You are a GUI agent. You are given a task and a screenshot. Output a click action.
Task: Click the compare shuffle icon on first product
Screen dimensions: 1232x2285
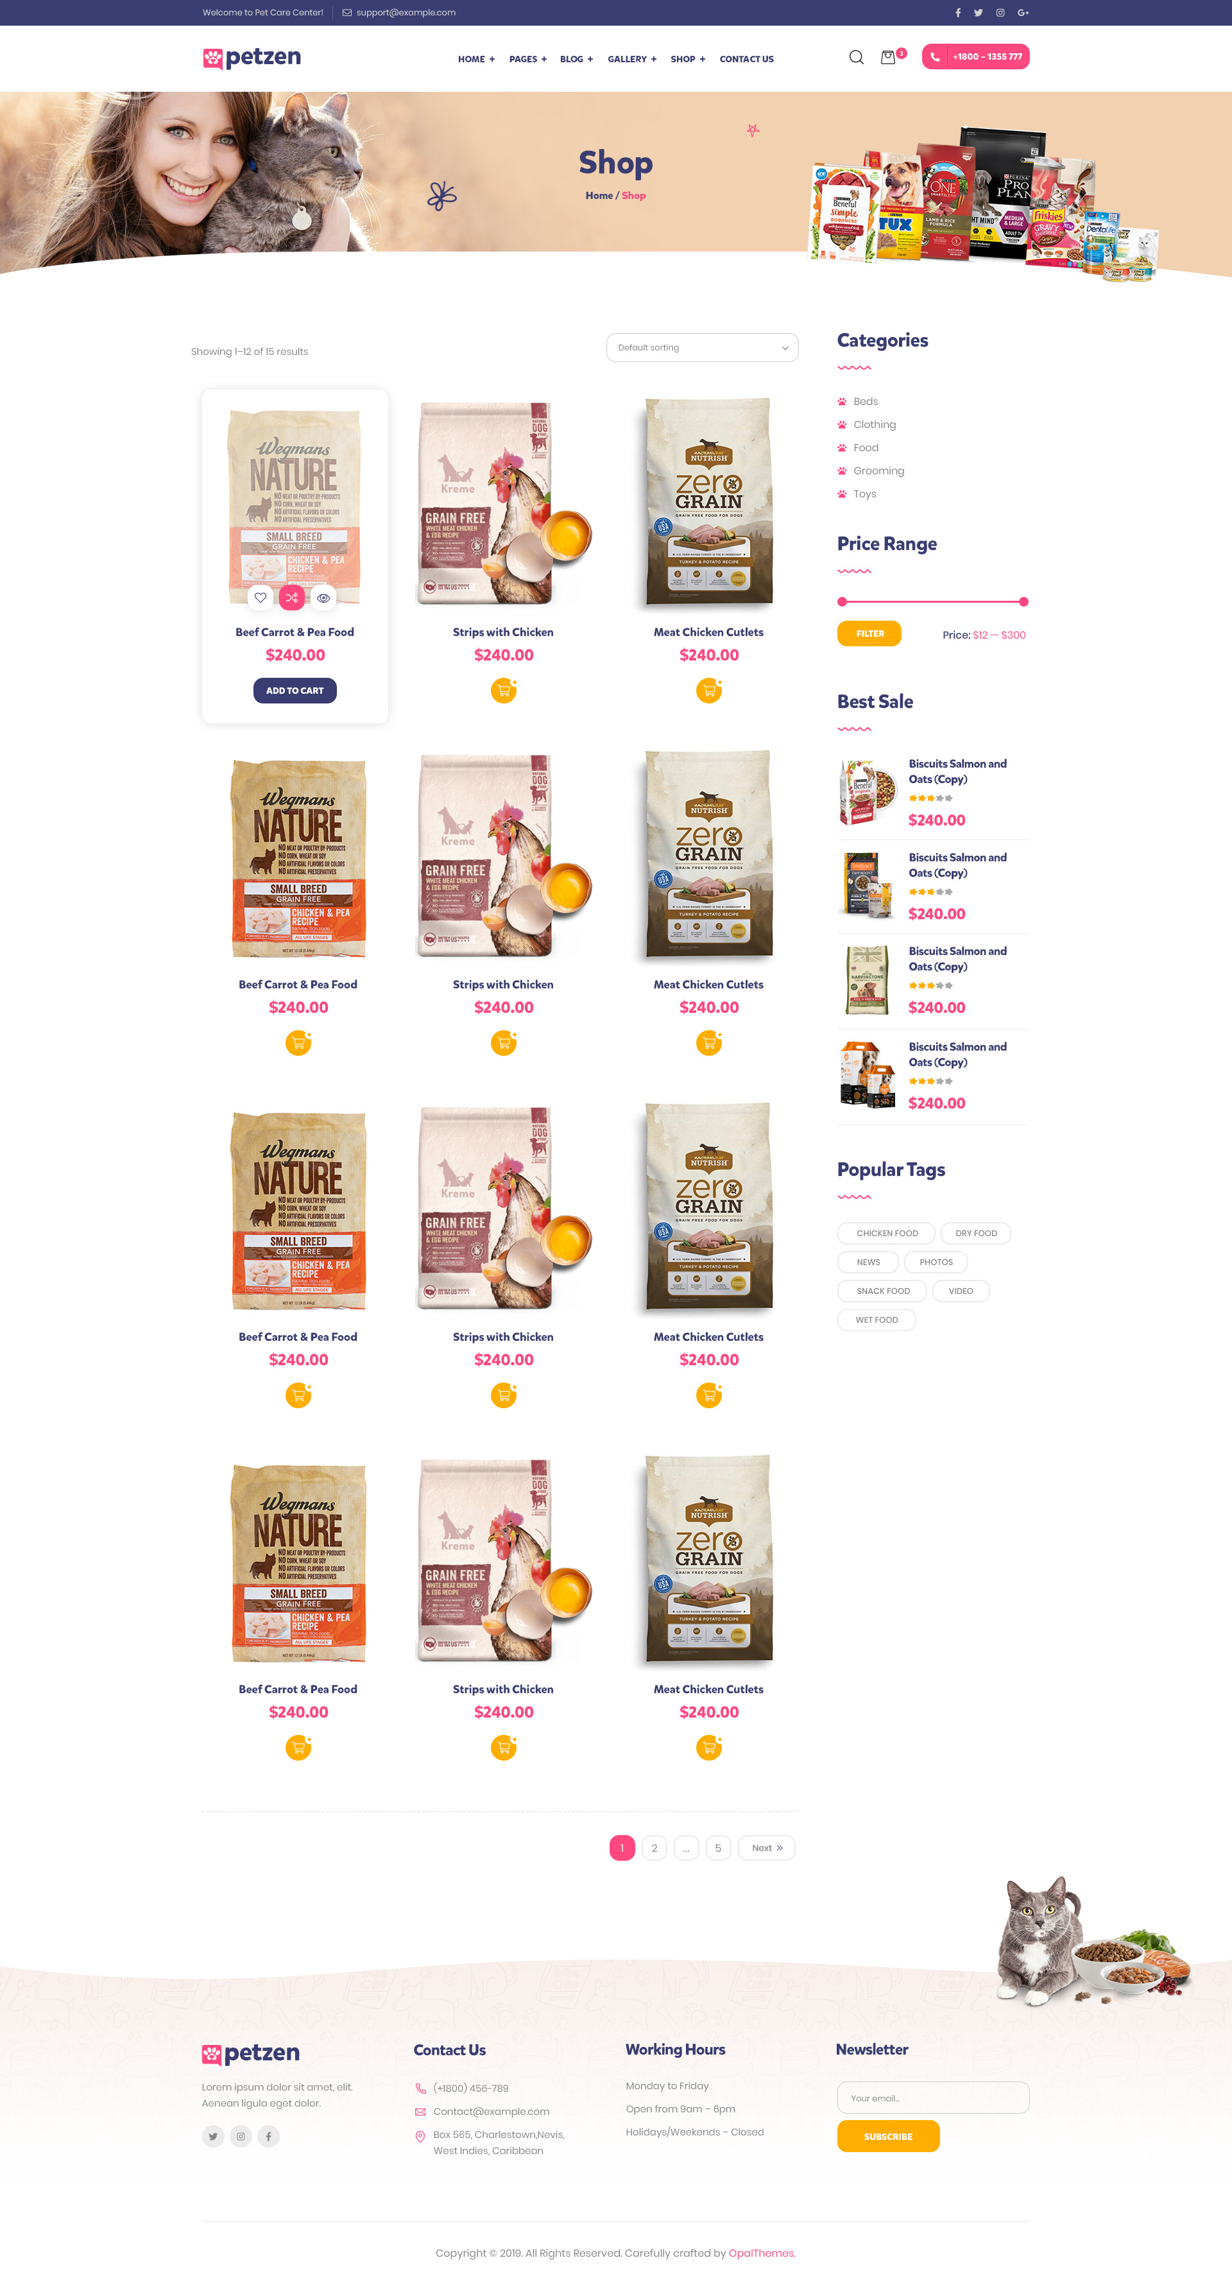292,598
